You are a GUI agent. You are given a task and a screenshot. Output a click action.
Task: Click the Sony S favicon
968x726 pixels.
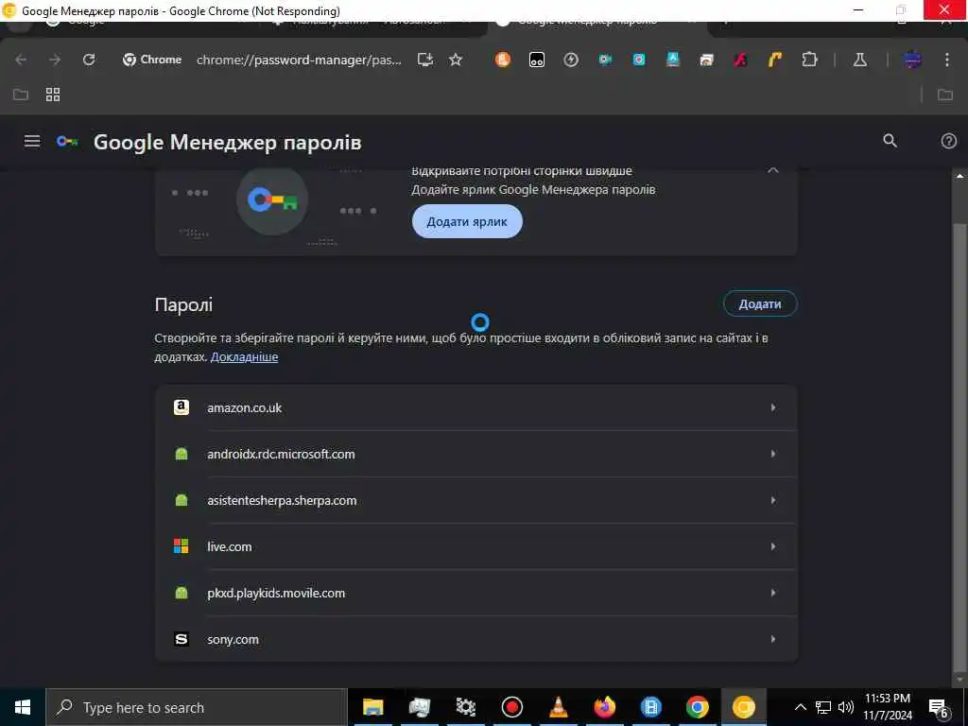(181, 639)
